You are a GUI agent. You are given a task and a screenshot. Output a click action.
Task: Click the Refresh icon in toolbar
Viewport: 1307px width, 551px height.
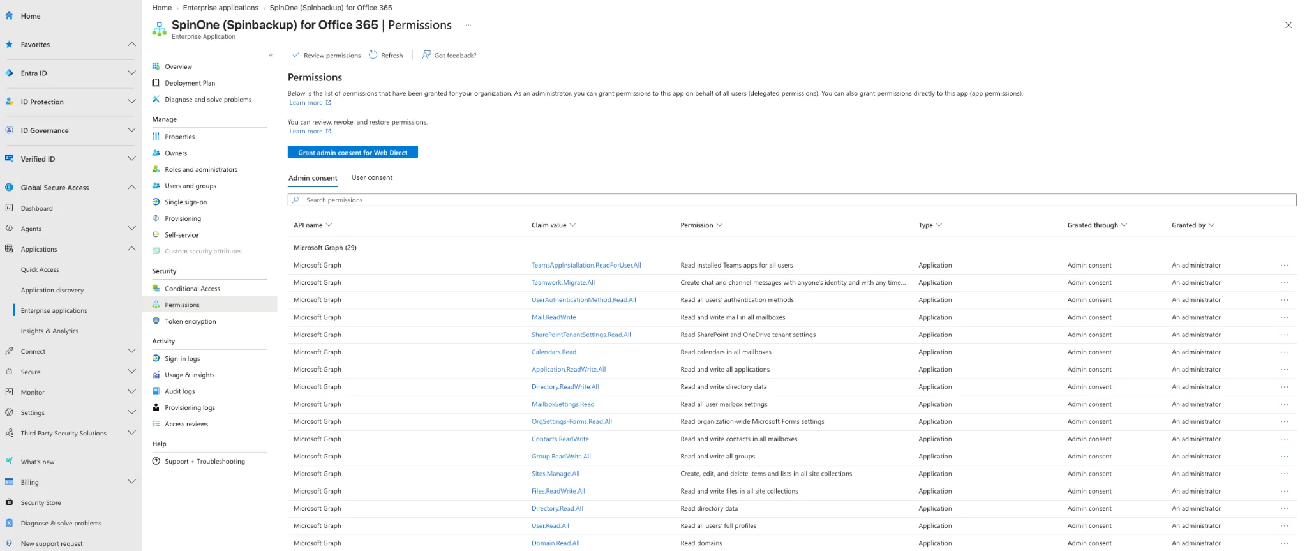tap(373, 55)
